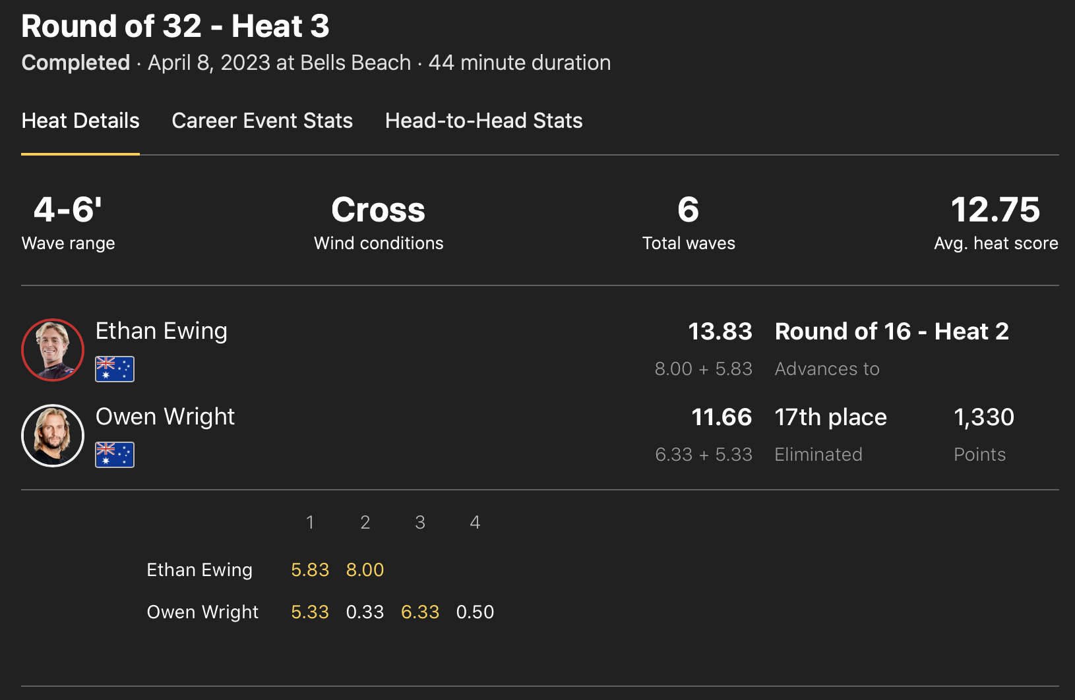The height and width of the screenshot is (700, 1075).
Task: Open Ethan Ewing's name link in results
Action: (162, 331)
